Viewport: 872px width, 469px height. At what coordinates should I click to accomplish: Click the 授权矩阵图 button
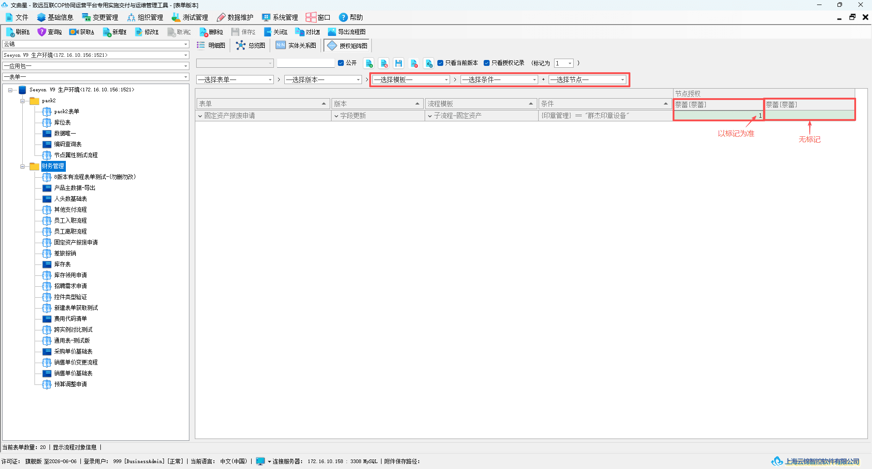347,45
